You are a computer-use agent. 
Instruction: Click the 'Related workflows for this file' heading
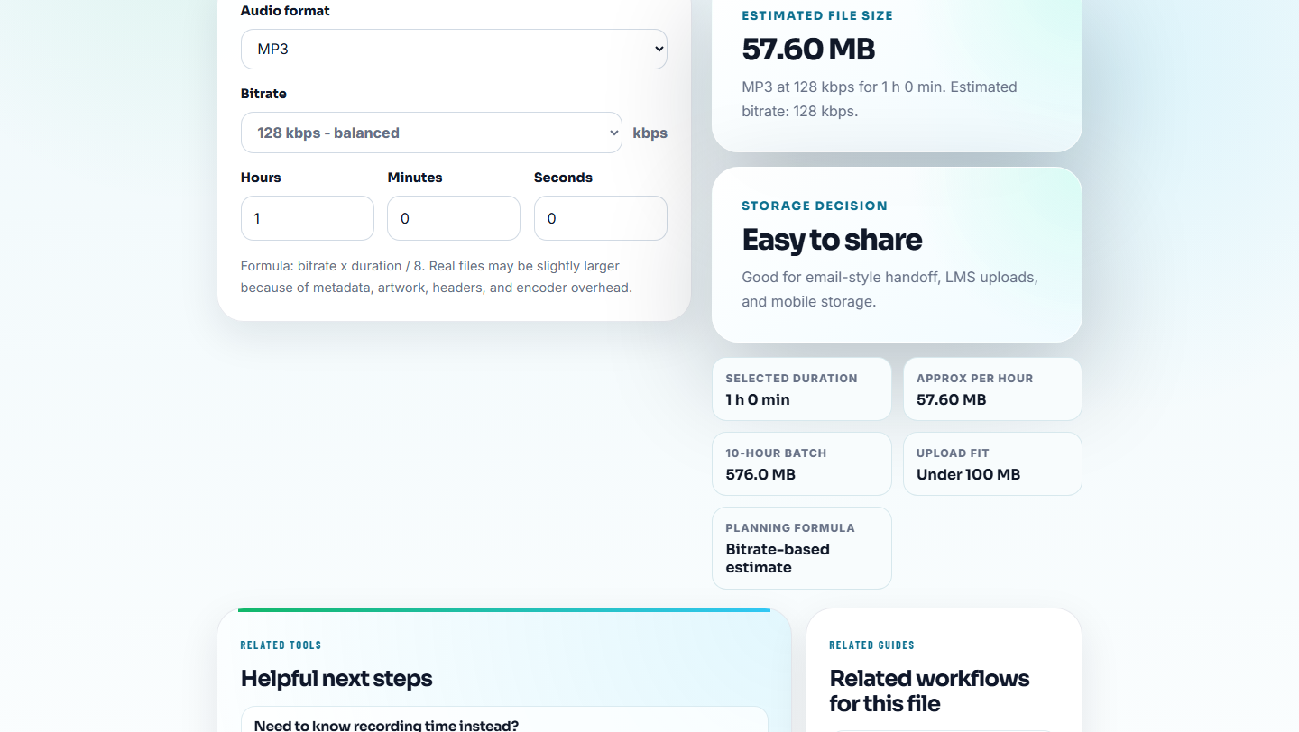click(929, 691)
